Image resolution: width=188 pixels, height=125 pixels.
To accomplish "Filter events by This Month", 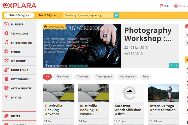I will tap(63, 77).
